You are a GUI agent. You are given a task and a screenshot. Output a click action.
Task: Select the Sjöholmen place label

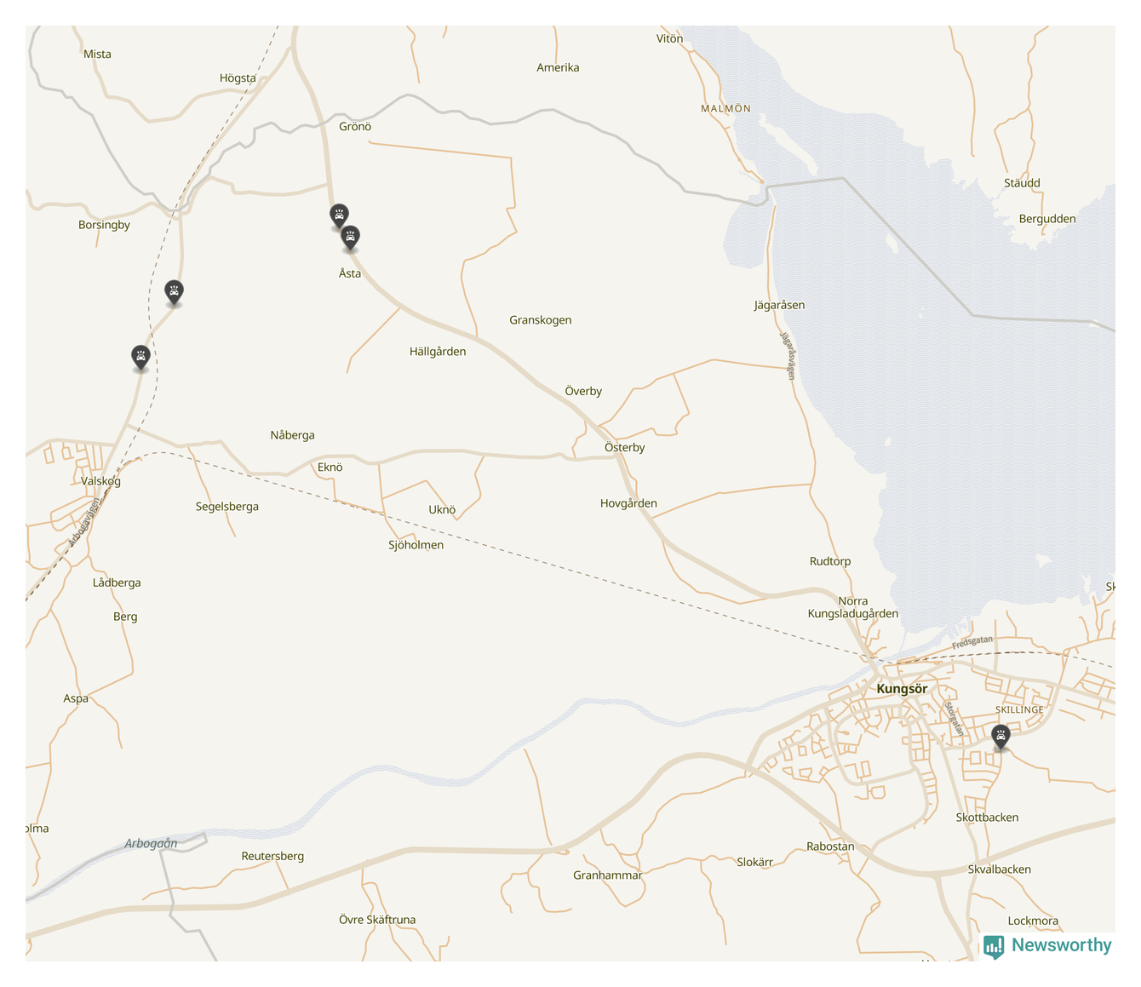(x=416, y=545)
